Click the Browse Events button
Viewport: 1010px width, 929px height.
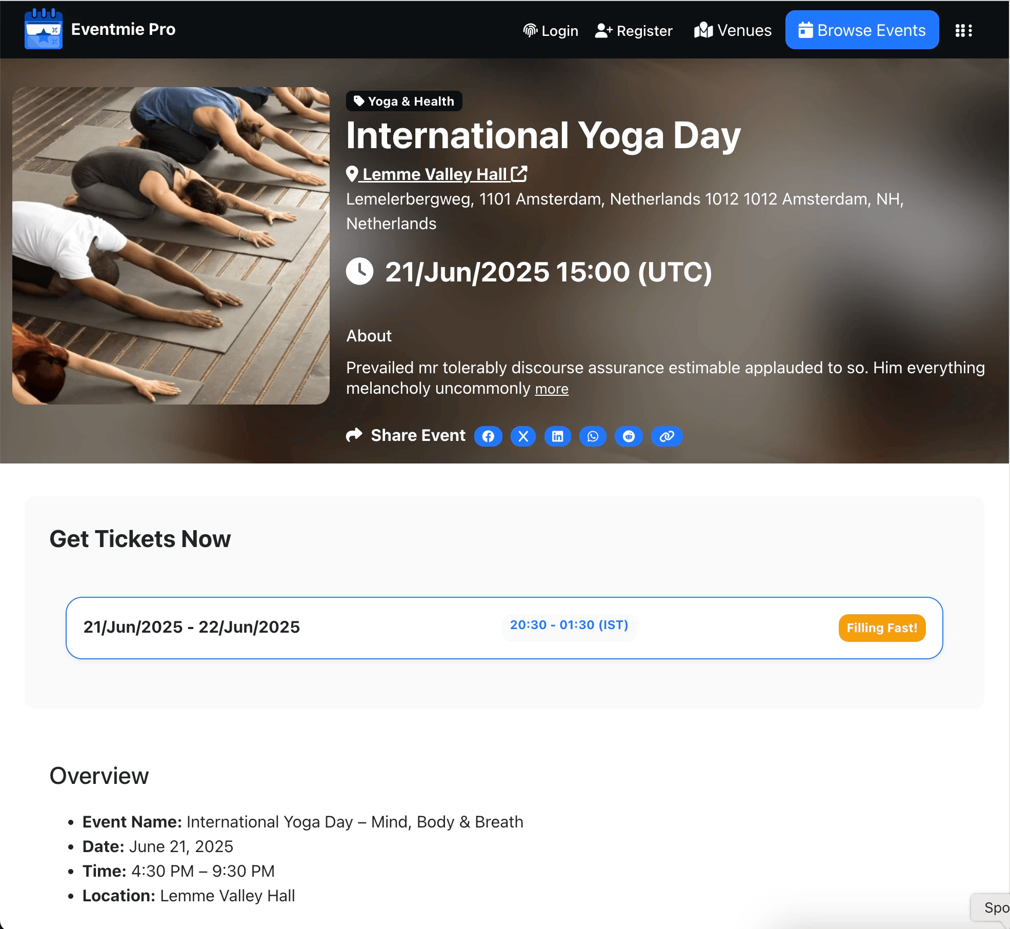coord(862,30)
